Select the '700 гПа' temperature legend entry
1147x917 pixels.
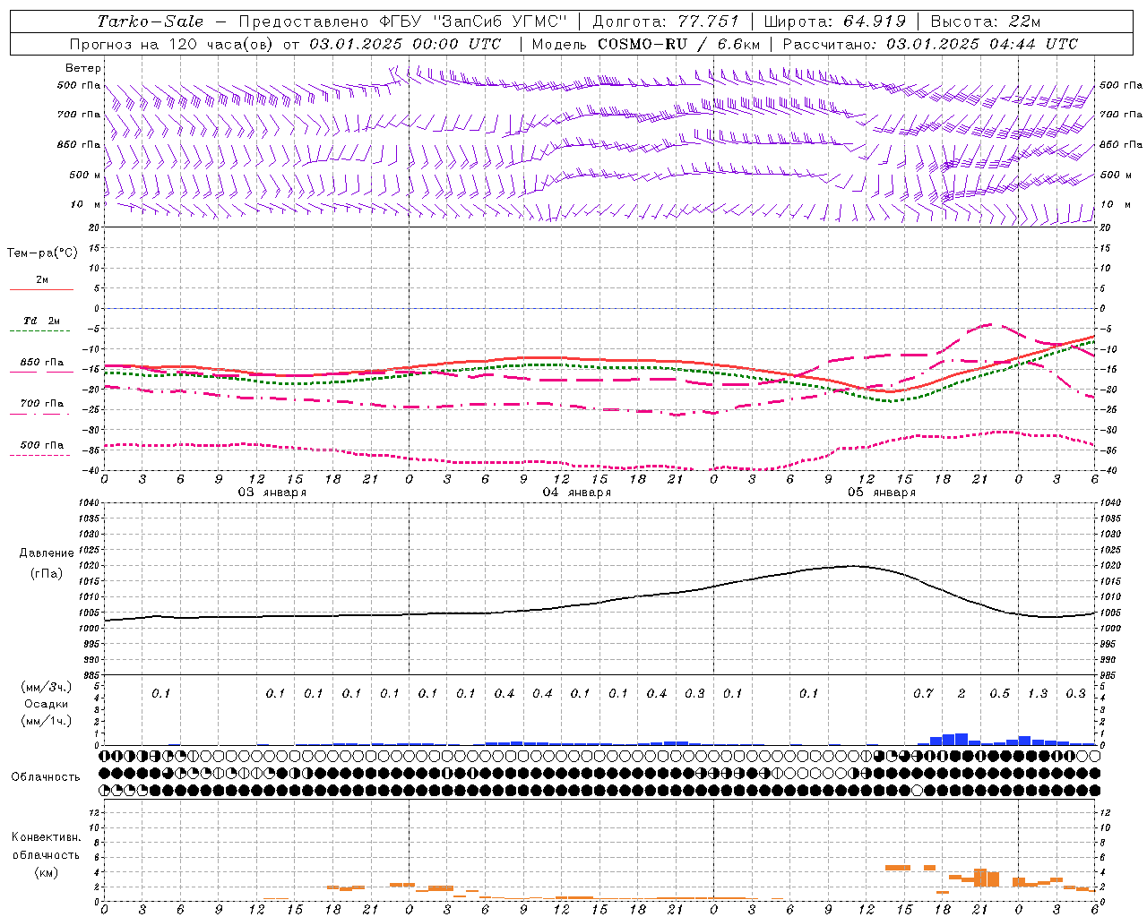point(42,404)
